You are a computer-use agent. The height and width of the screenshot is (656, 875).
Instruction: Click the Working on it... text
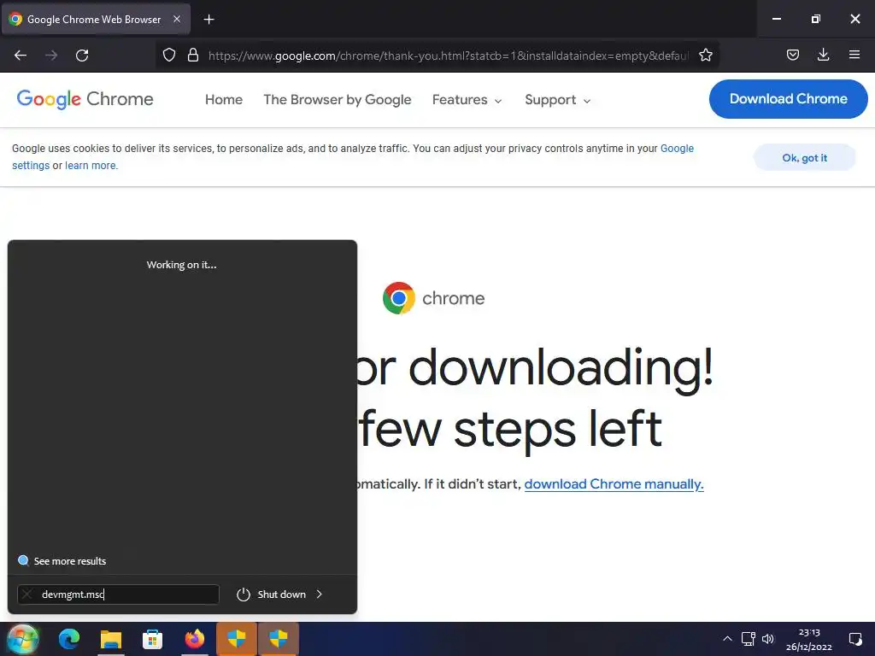click(181, 265)
